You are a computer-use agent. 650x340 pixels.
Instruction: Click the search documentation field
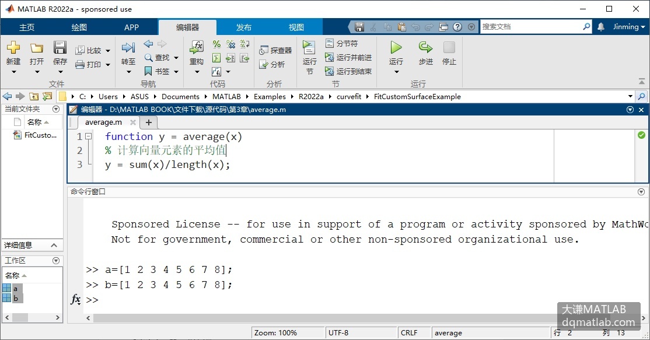point(530,26)
